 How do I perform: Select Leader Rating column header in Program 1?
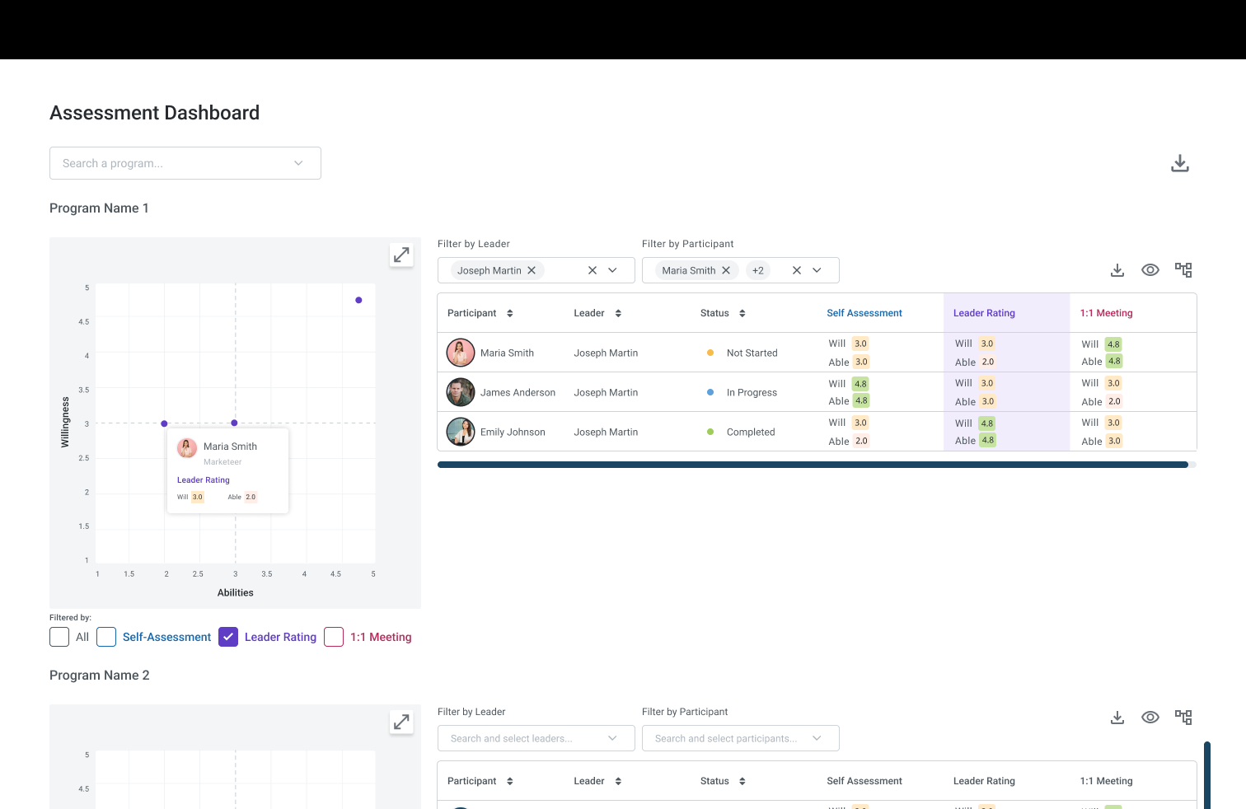click(984, 313)
